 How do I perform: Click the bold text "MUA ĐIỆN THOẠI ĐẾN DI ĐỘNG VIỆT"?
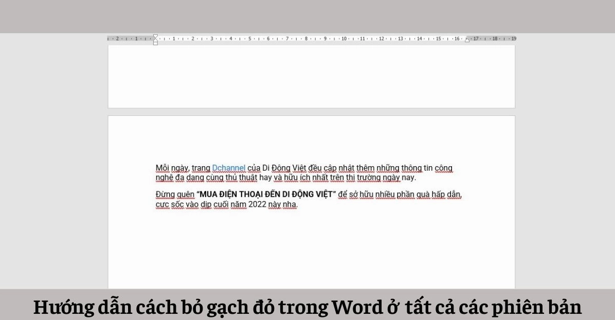[266, 194]
